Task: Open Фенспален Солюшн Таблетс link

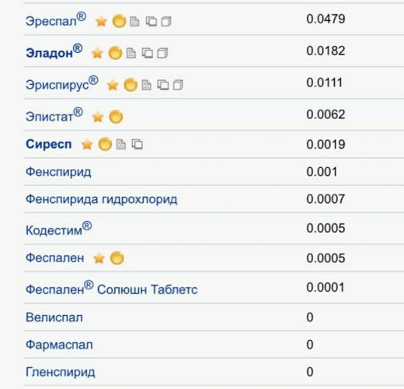Action: 111,288
